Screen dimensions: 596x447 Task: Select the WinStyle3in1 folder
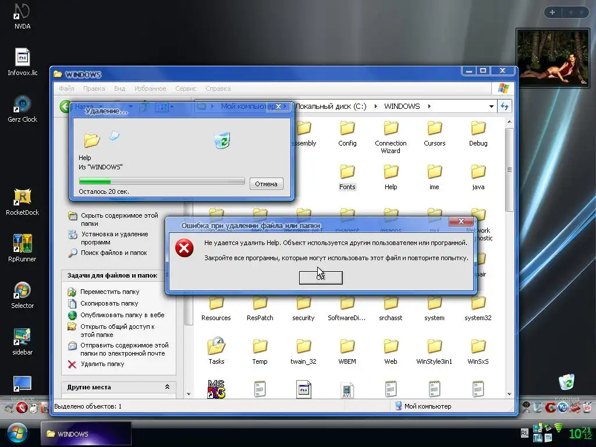434,352
